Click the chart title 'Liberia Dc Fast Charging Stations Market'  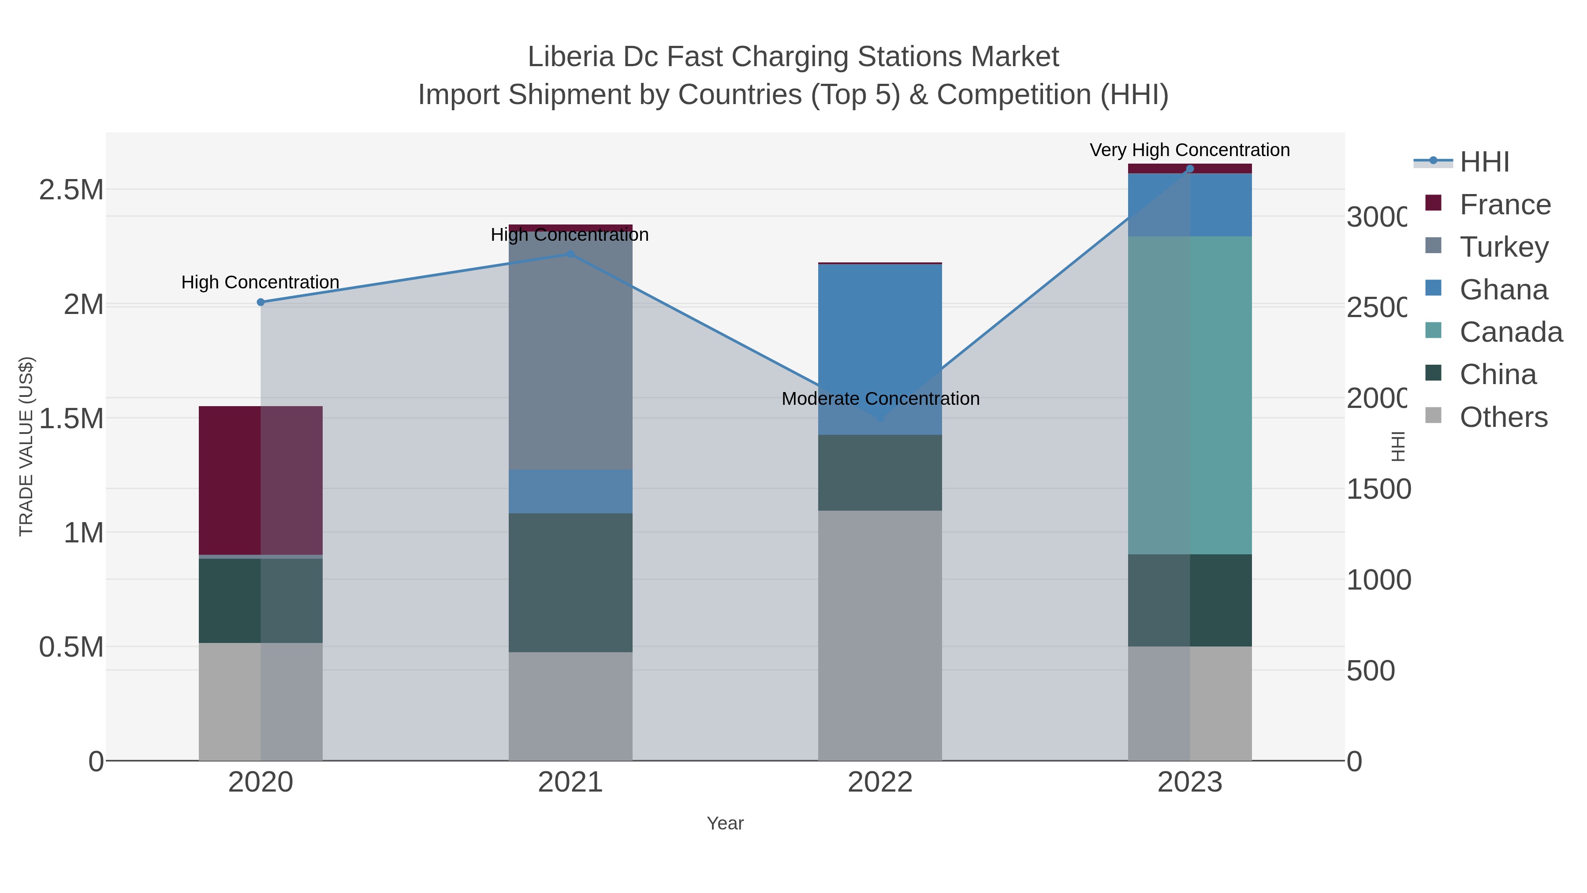tap(793, 57)
